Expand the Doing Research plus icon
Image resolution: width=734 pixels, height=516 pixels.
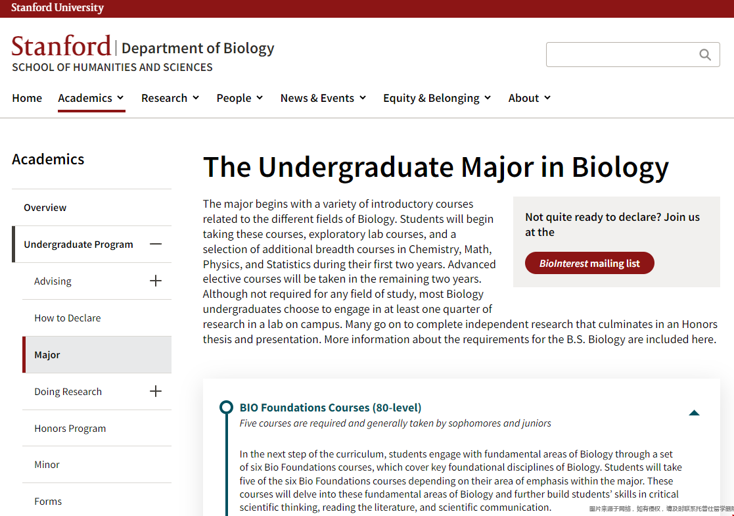[156, 392]
